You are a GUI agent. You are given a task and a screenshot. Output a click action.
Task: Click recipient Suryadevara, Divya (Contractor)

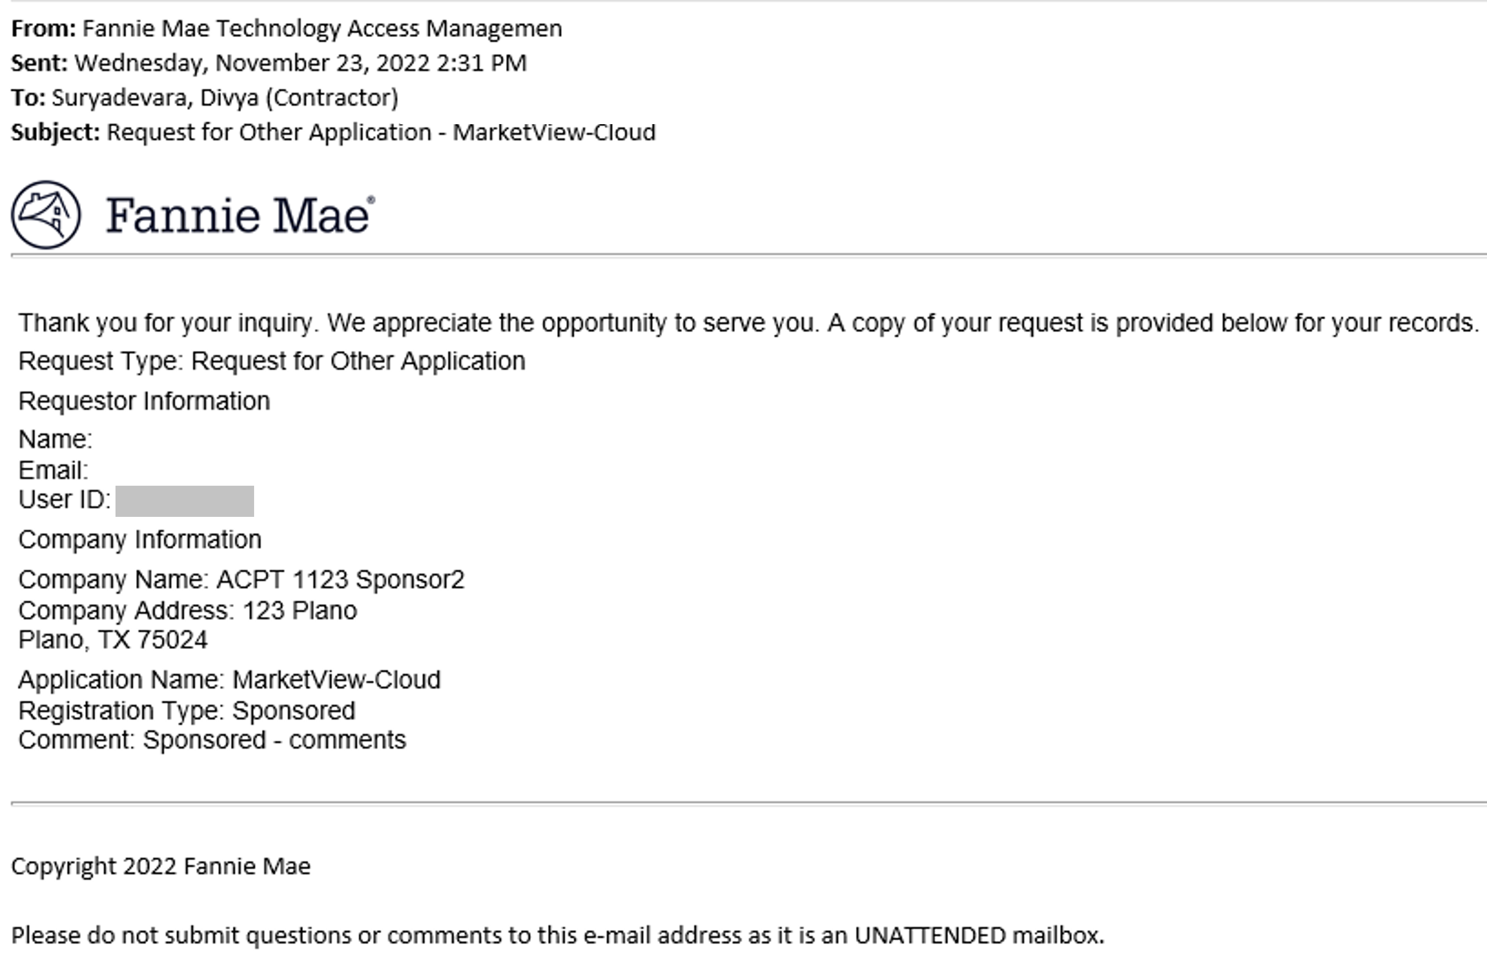click(225, 98)
